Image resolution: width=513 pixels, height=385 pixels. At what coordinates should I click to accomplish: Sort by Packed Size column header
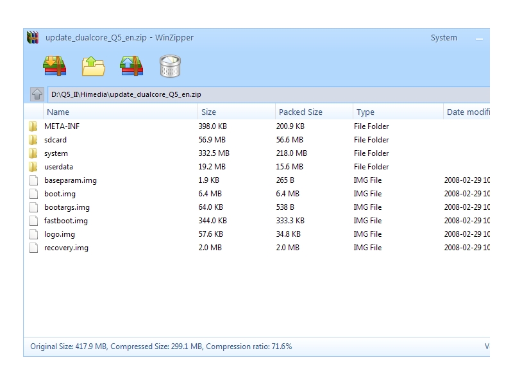[314, 112]
